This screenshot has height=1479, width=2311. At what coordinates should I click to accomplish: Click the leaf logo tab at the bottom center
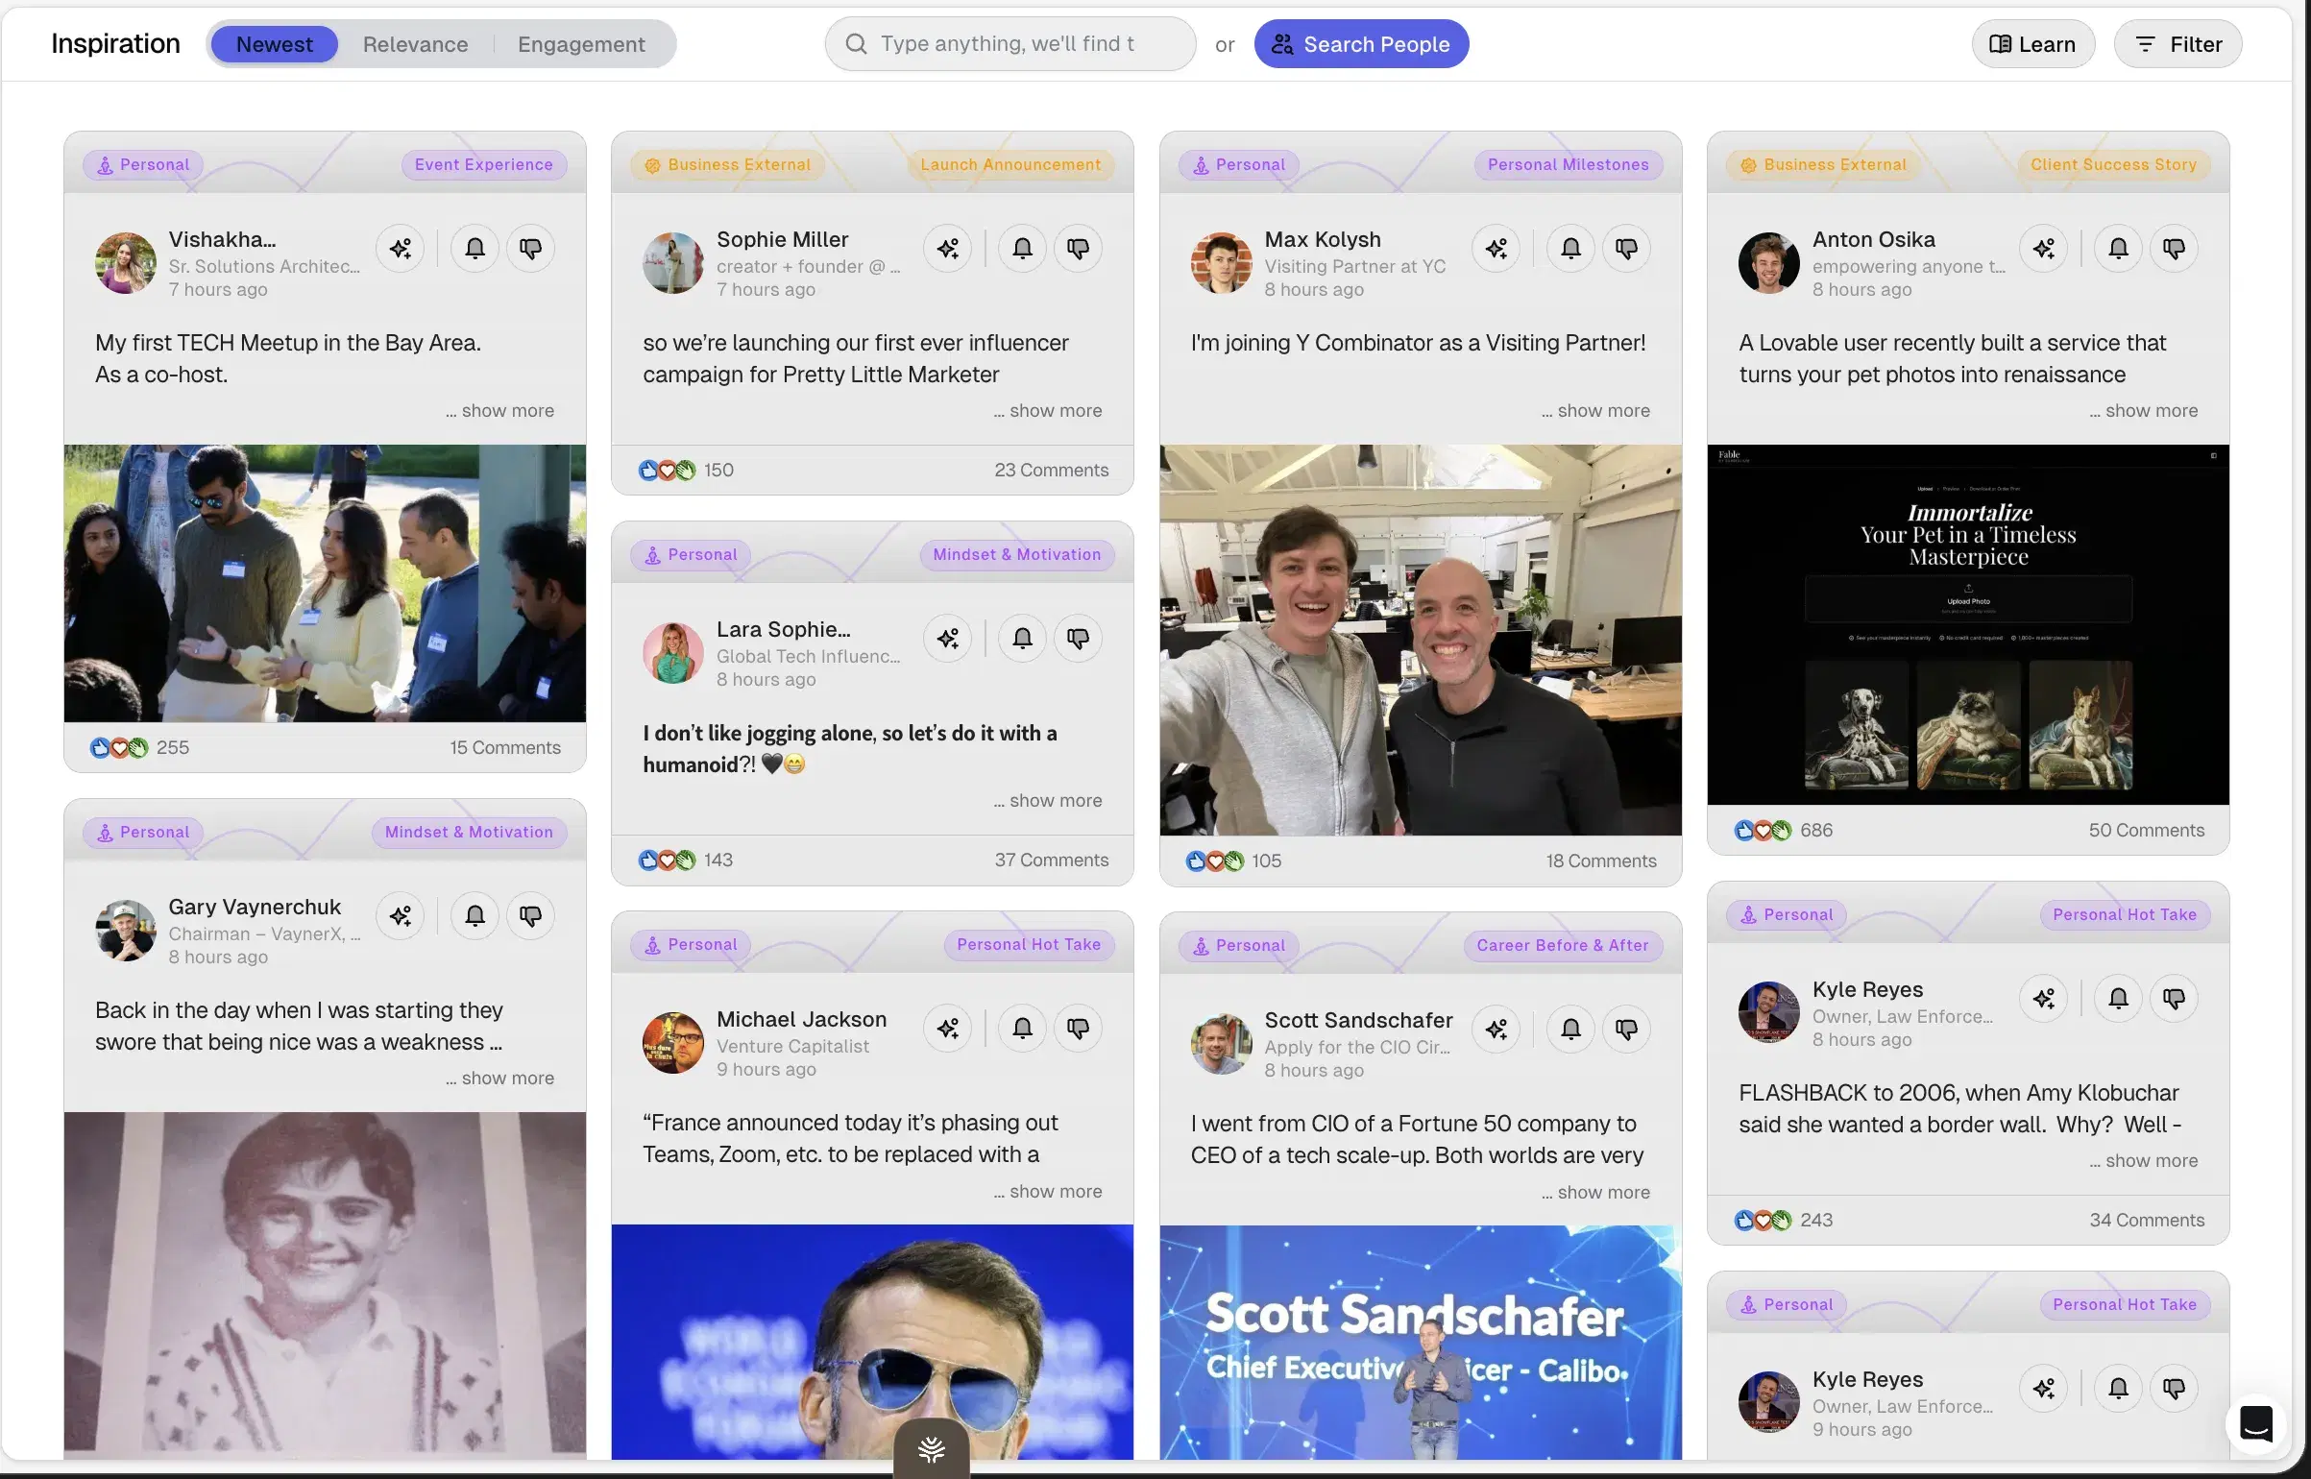pyautogui.click(x=931, y=1448)
